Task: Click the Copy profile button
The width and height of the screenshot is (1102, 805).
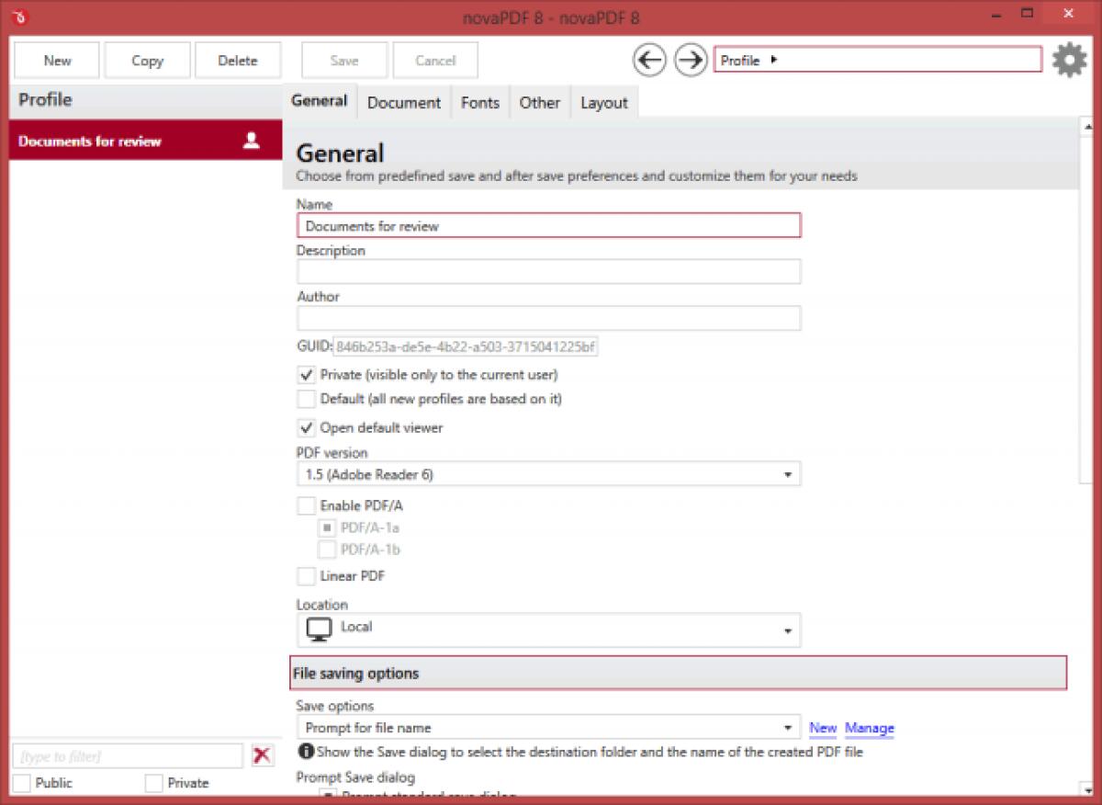Action: click(x=147, y=60)
